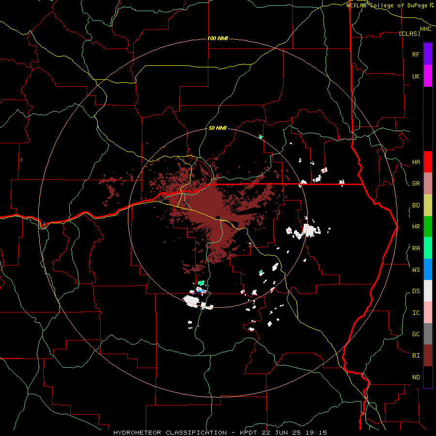Image resolution: width=436 pixels, height=436 pixels.
Task: Click the IC legend label
Action: (x=416, y=313)
